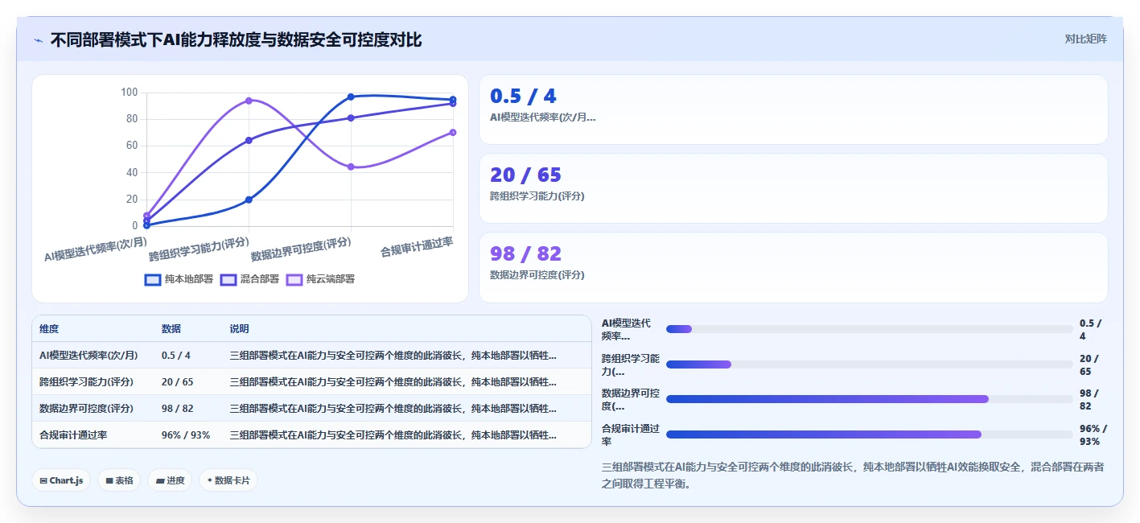
Task: Click the AI模型迭代频率 progress bar
Action: tap(870, 329)
